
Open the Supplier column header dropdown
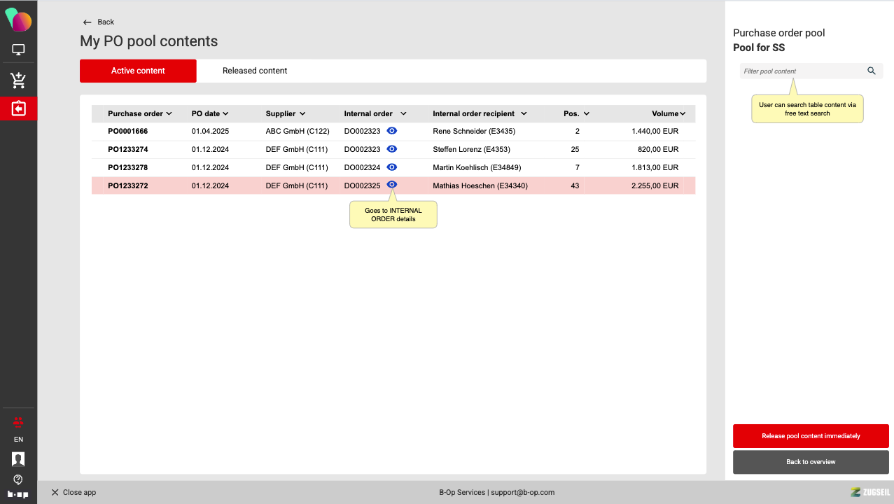point(302,113)
